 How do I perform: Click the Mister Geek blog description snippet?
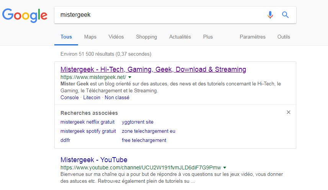pyautogui.click(x=171, y=87)
